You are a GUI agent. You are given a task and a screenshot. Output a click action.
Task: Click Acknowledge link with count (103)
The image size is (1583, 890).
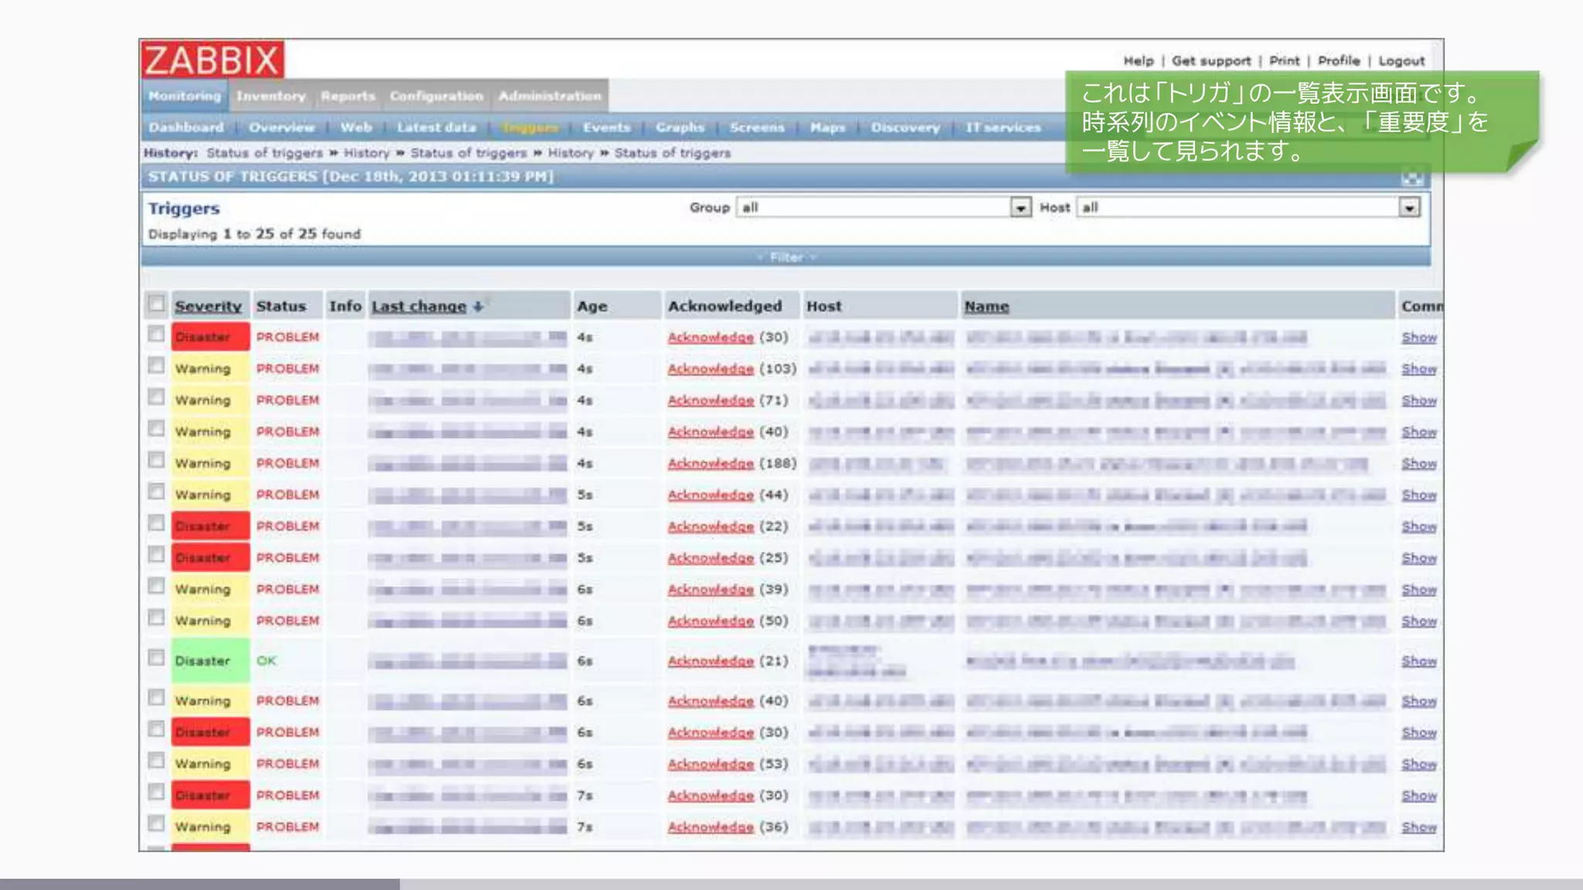click(710, 369)
